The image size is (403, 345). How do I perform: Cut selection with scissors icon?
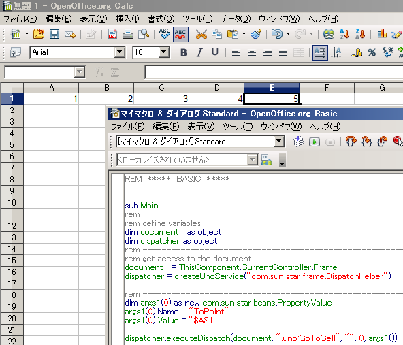201,34
